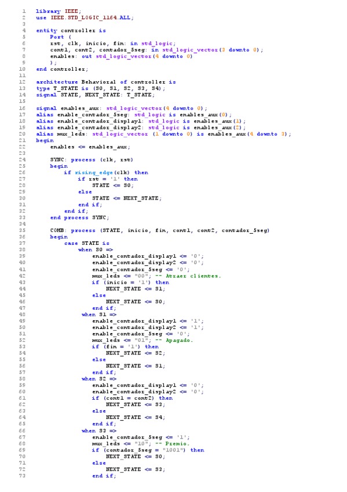Click 'if rising_edge(clk) then' line
The width and height of the screenshot is (347, 492).
(106, 173)
